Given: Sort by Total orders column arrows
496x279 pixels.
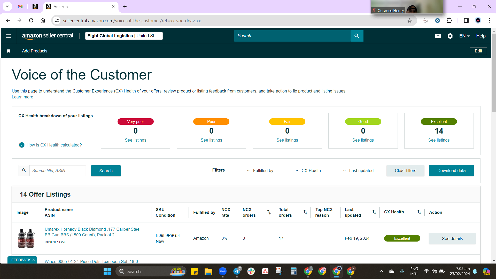Looking at the screenshot, I should tap(305, 212).
